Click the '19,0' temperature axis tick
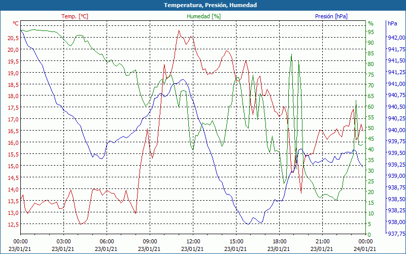Viewport: 406px width, 254px height. [x=13, y=73]
